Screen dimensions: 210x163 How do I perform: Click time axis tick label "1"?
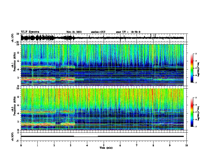coord(37,145)
